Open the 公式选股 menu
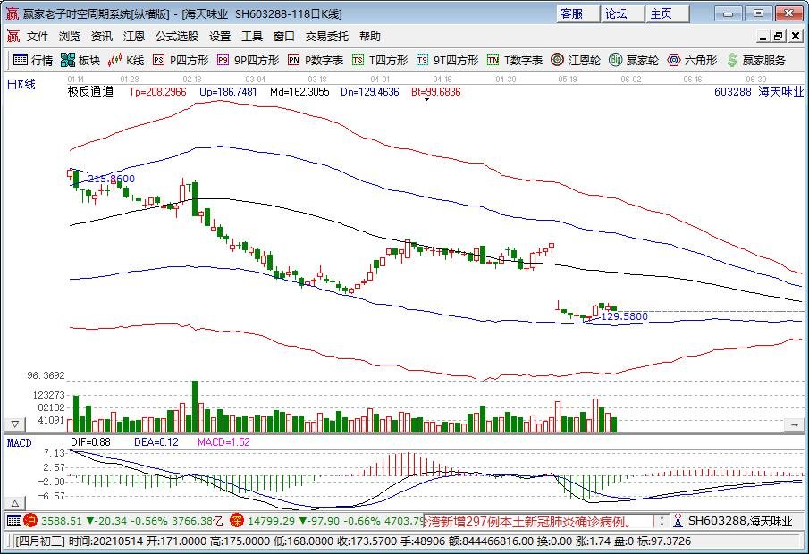The image size is (809, 554). click(177, 36)
